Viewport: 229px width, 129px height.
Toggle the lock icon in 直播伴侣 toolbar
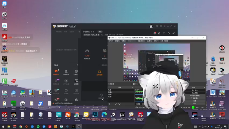tap(159, 33)
